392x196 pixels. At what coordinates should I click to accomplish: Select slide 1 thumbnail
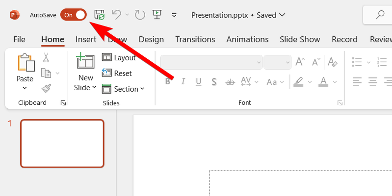tap(62, 143)
